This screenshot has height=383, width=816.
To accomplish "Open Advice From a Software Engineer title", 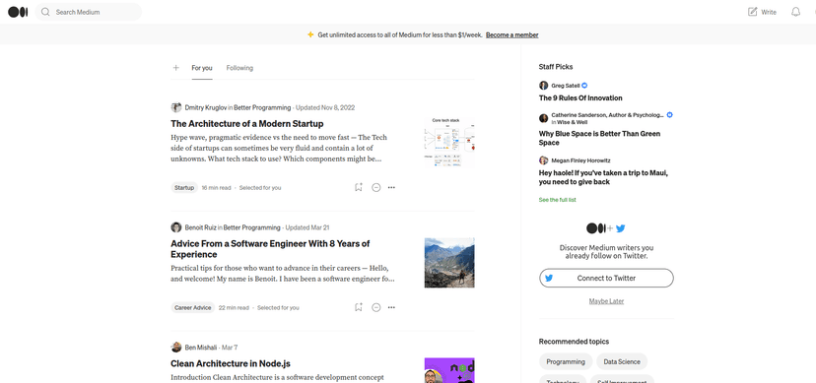I will coord(270,249).
